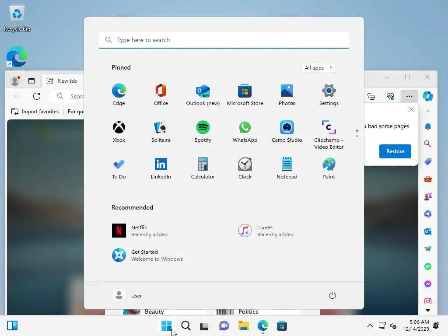The height and width of the screenshot is (336, 448).
Task: Open Get Started Welcome to Windows
Action: [147, 255]
